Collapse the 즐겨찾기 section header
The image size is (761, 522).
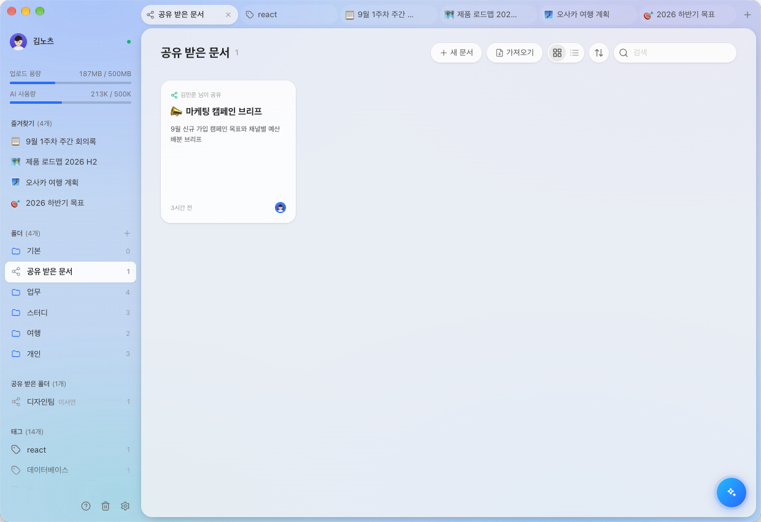point(31,123)
